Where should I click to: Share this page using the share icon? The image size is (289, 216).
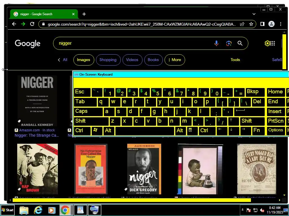coord(242,24)
